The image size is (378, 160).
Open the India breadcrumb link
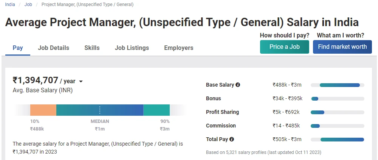[10, 5]
